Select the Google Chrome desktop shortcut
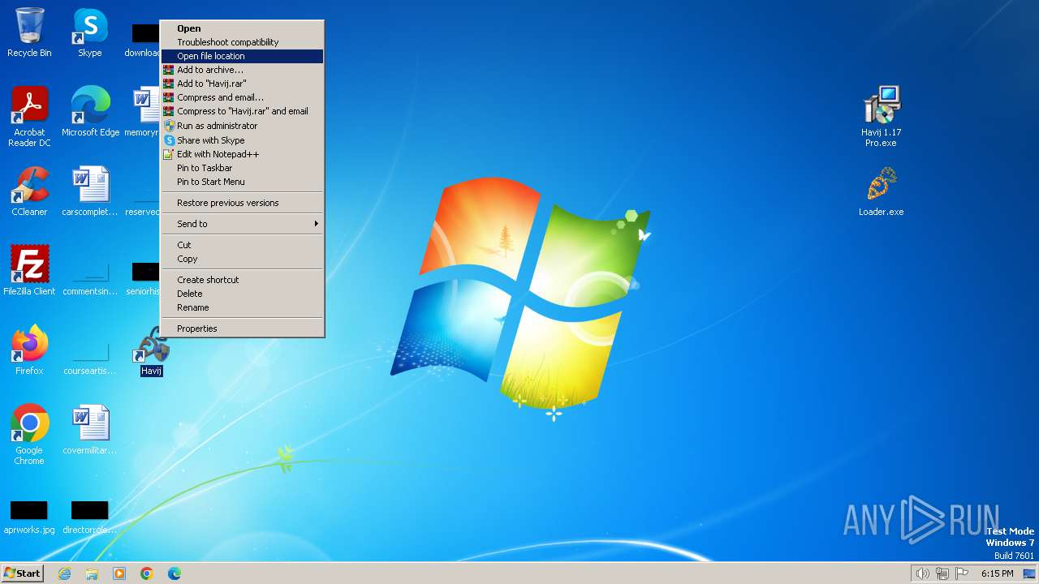Screen dimensions: 1039x584 [29, 435]
